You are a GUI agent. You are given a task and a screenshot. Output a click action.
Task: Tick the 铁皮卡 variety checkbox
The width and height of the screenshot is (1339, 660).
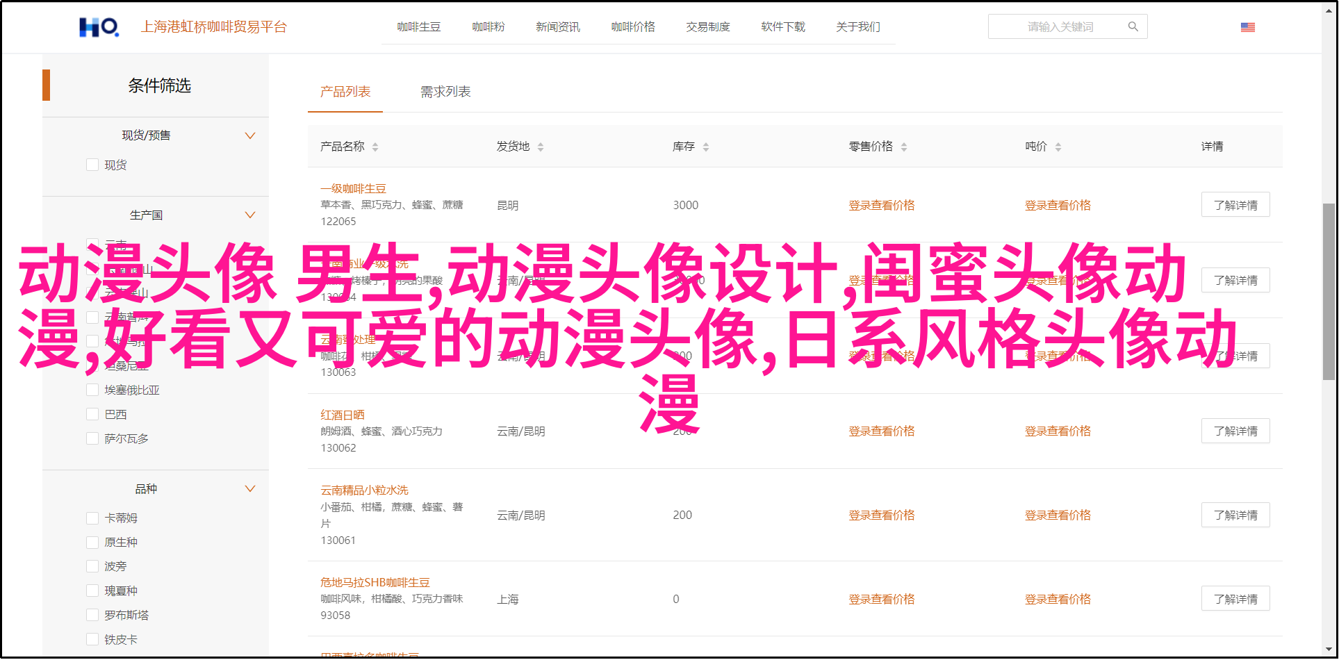click(x=92, y=639)
